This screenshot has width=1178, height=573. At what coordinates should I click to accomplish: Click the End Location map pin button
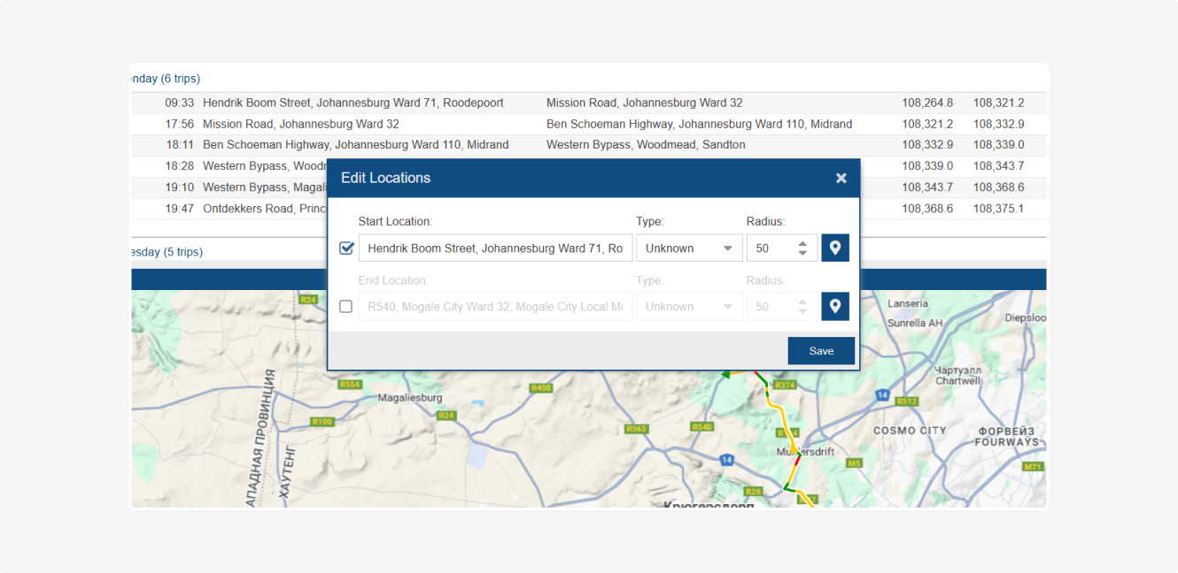coord(834,307)
